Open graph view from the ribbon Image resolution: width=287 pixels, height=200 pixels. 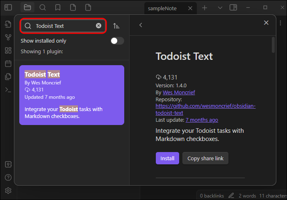[x=8, y=37]
